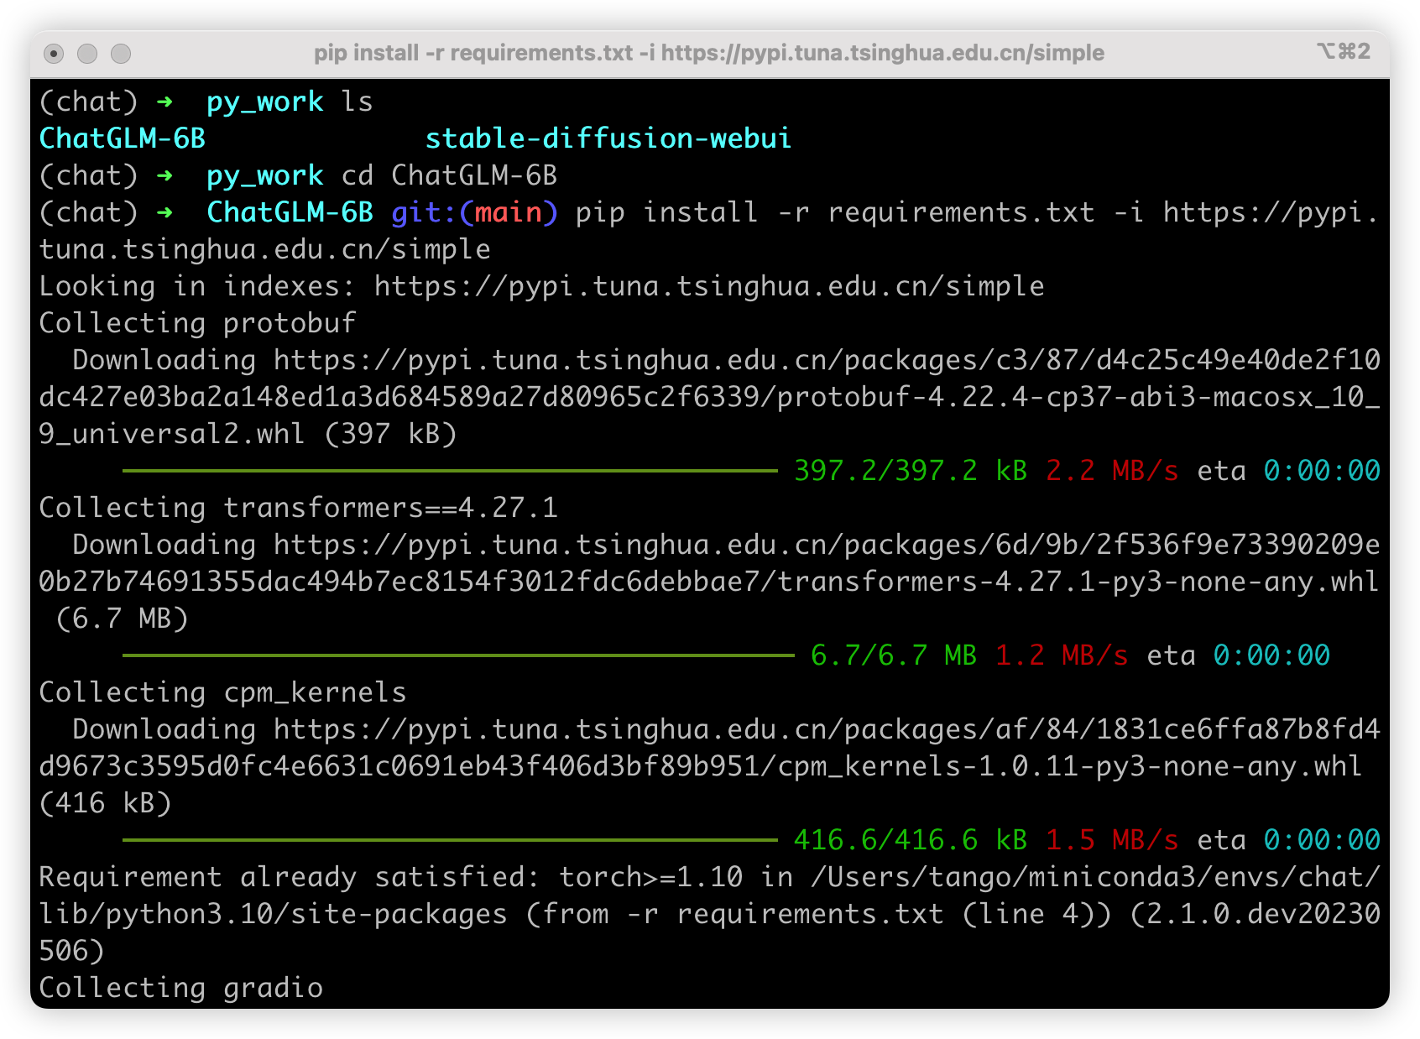Click the (416 kB) size text
The width and height of the screenshot is (1420, 1039).
pos(106,803)
